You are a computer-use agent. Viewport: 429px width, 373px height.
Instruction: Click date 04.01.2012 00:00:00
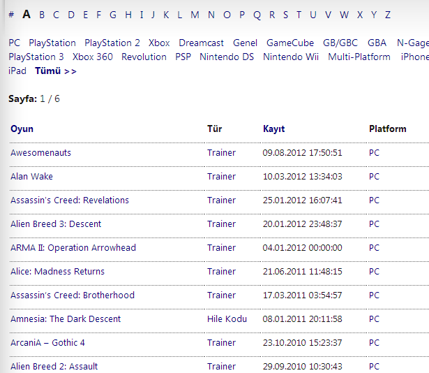(302, 248)
